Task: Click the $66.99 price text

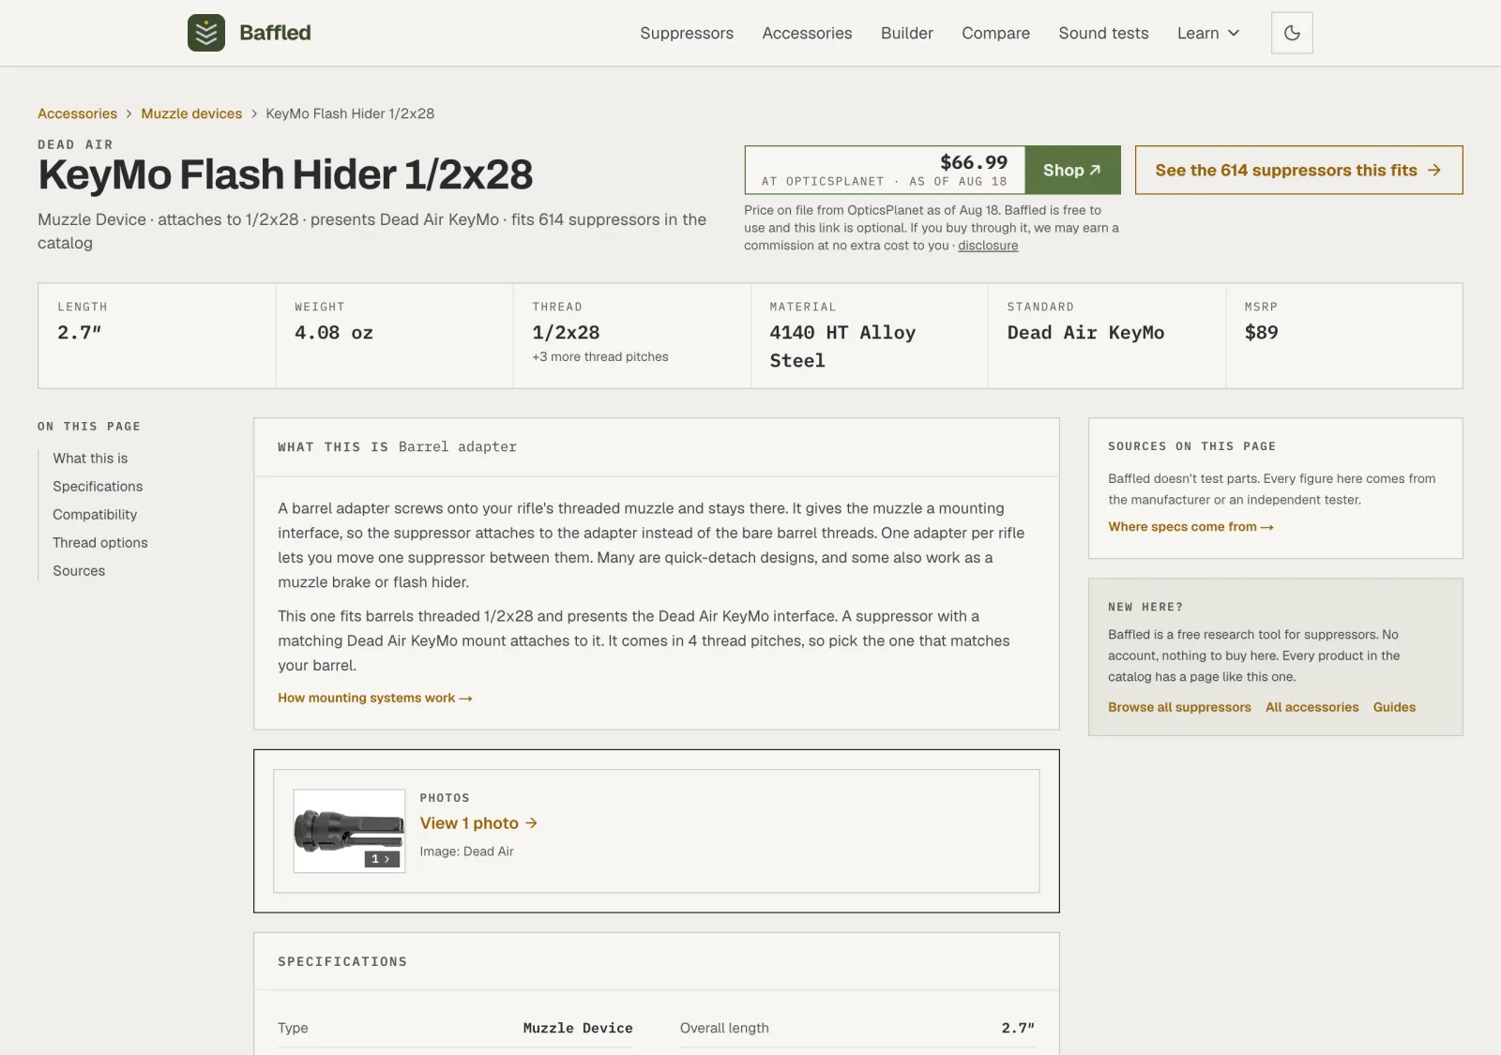Action: point(974,162)
